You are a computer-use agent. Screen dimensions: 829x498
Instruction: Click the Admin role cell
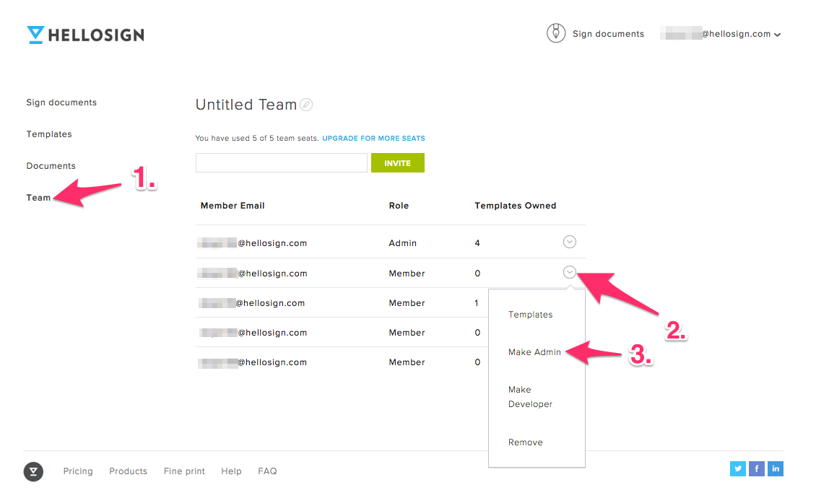[x=403, y=243]
